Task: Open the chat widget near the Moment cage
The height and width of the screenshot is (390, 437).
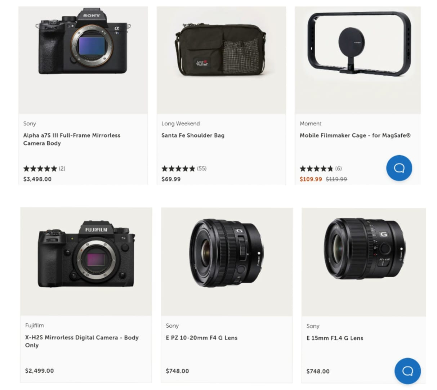Action: (x=399, y=168)
